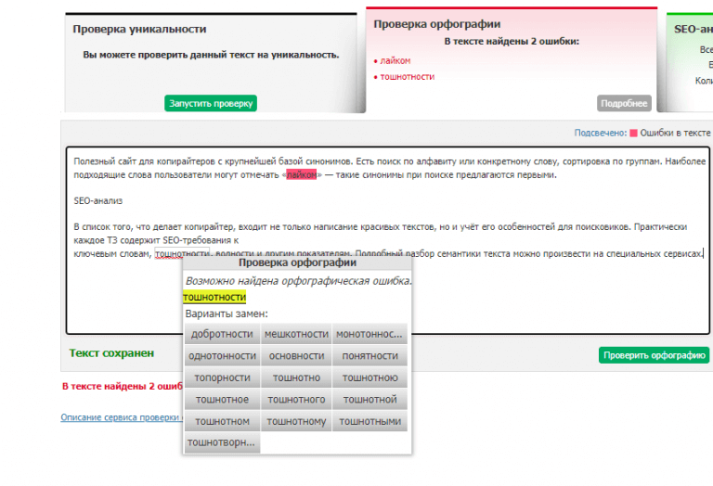This screenshot has width=713, height=486.
Task: Click the error word тошнотности in list
Action: tap(407, 76)
